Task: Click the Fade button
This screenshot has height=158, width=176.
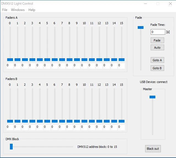Action: click(157, 40)
